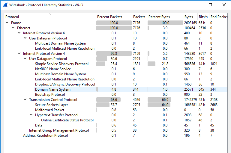
Task: Select Internet Group Management Protocol row
Action: [116, 130]
